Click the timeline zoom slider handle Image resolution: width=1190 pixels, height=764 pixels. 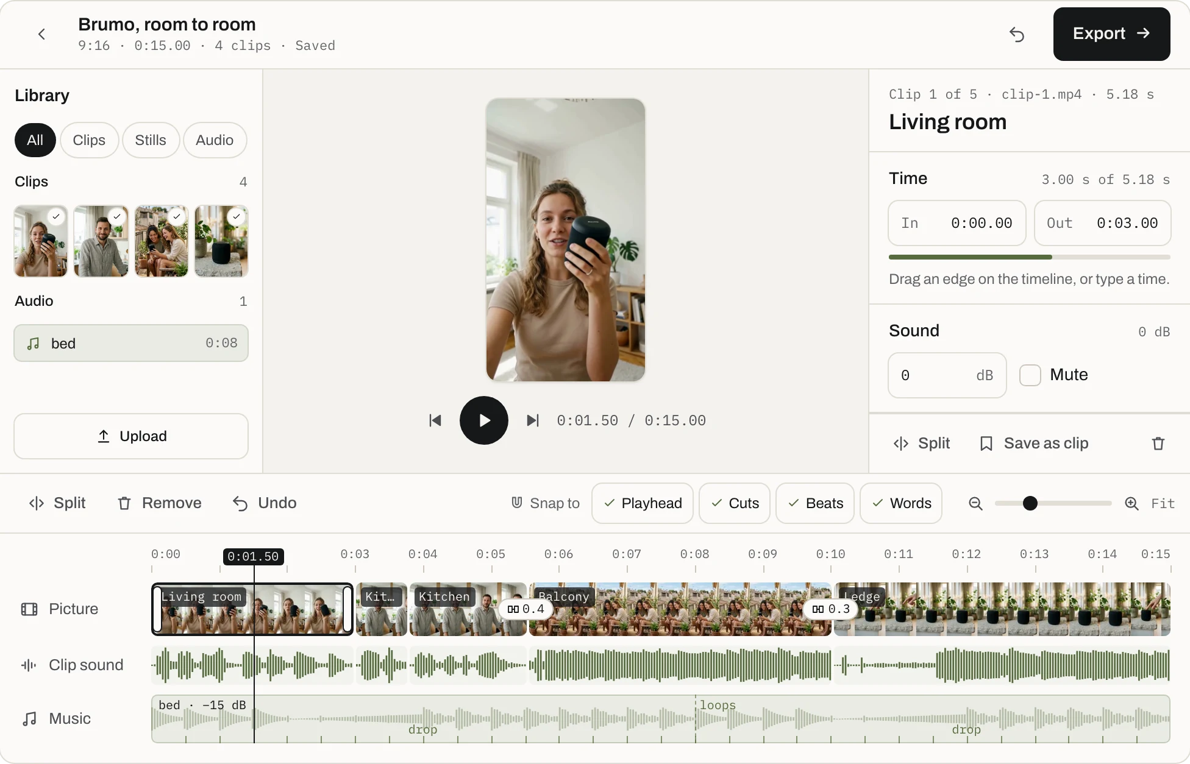(1030, 503)
